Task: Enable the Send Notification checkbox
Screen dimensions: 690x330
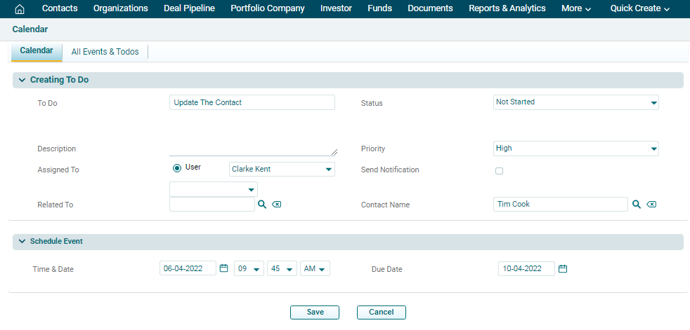Action: [x=500, y=170]
